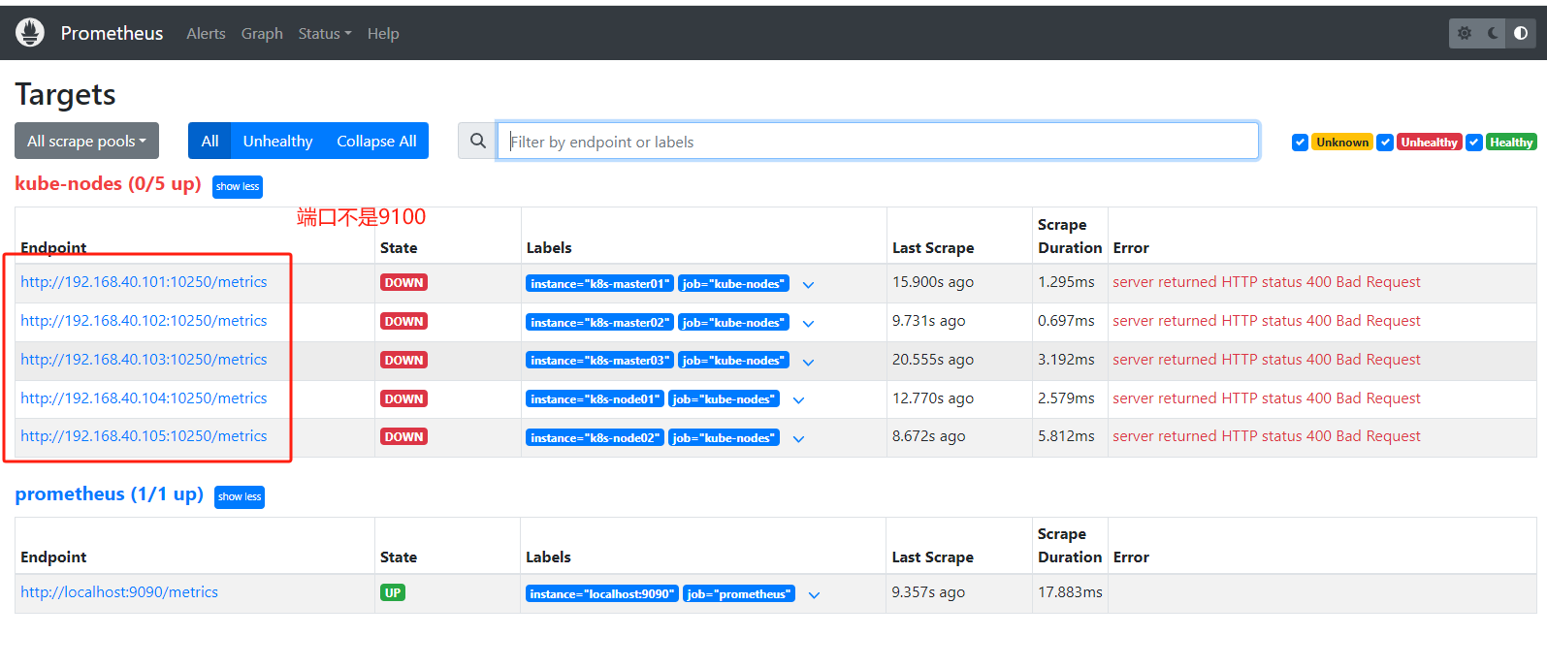The height and width of the screenshot is (668, 1547).
Task: Go to the Alerts page
Action: [x=206, y=33]
